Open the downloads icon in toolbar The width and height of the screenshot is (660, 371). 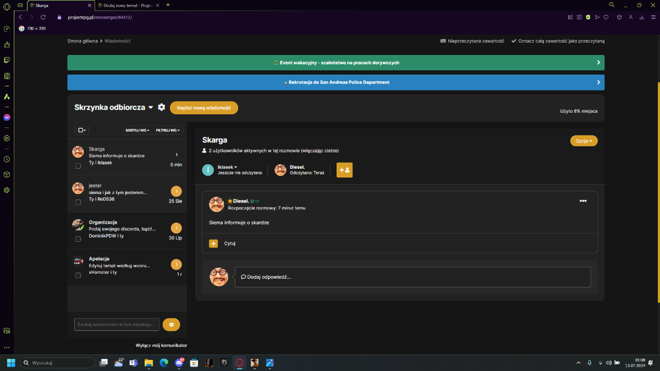[642, 17]
